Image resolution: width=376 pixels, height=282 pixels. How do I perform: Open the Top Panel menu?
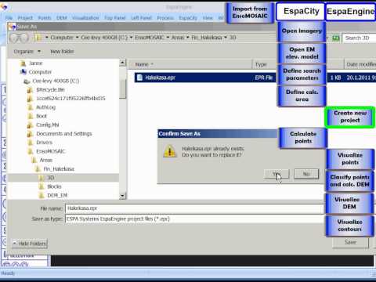[115, 18]
